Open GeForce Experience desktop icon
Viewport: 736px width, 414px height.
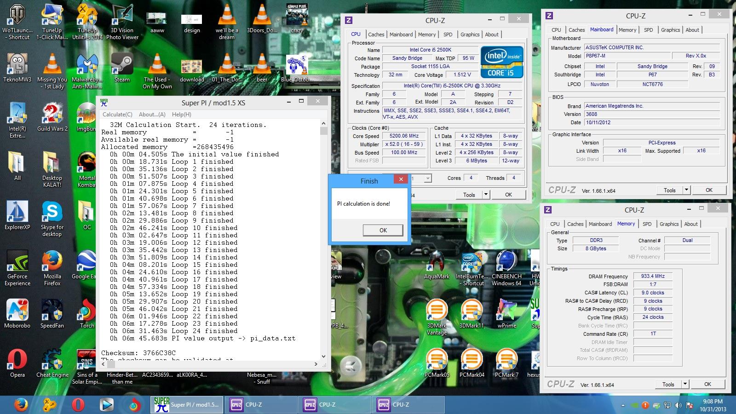pos(17,268)
